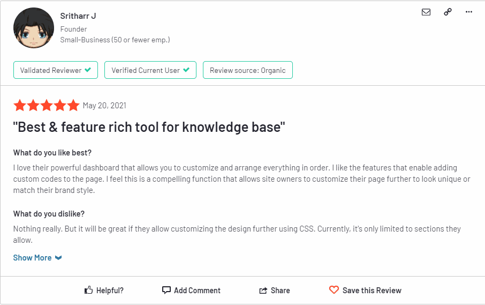Click the May 20, 2021 review date
Image resolution: width=485 pixels, height=305 pixels.
coord(104,106)
